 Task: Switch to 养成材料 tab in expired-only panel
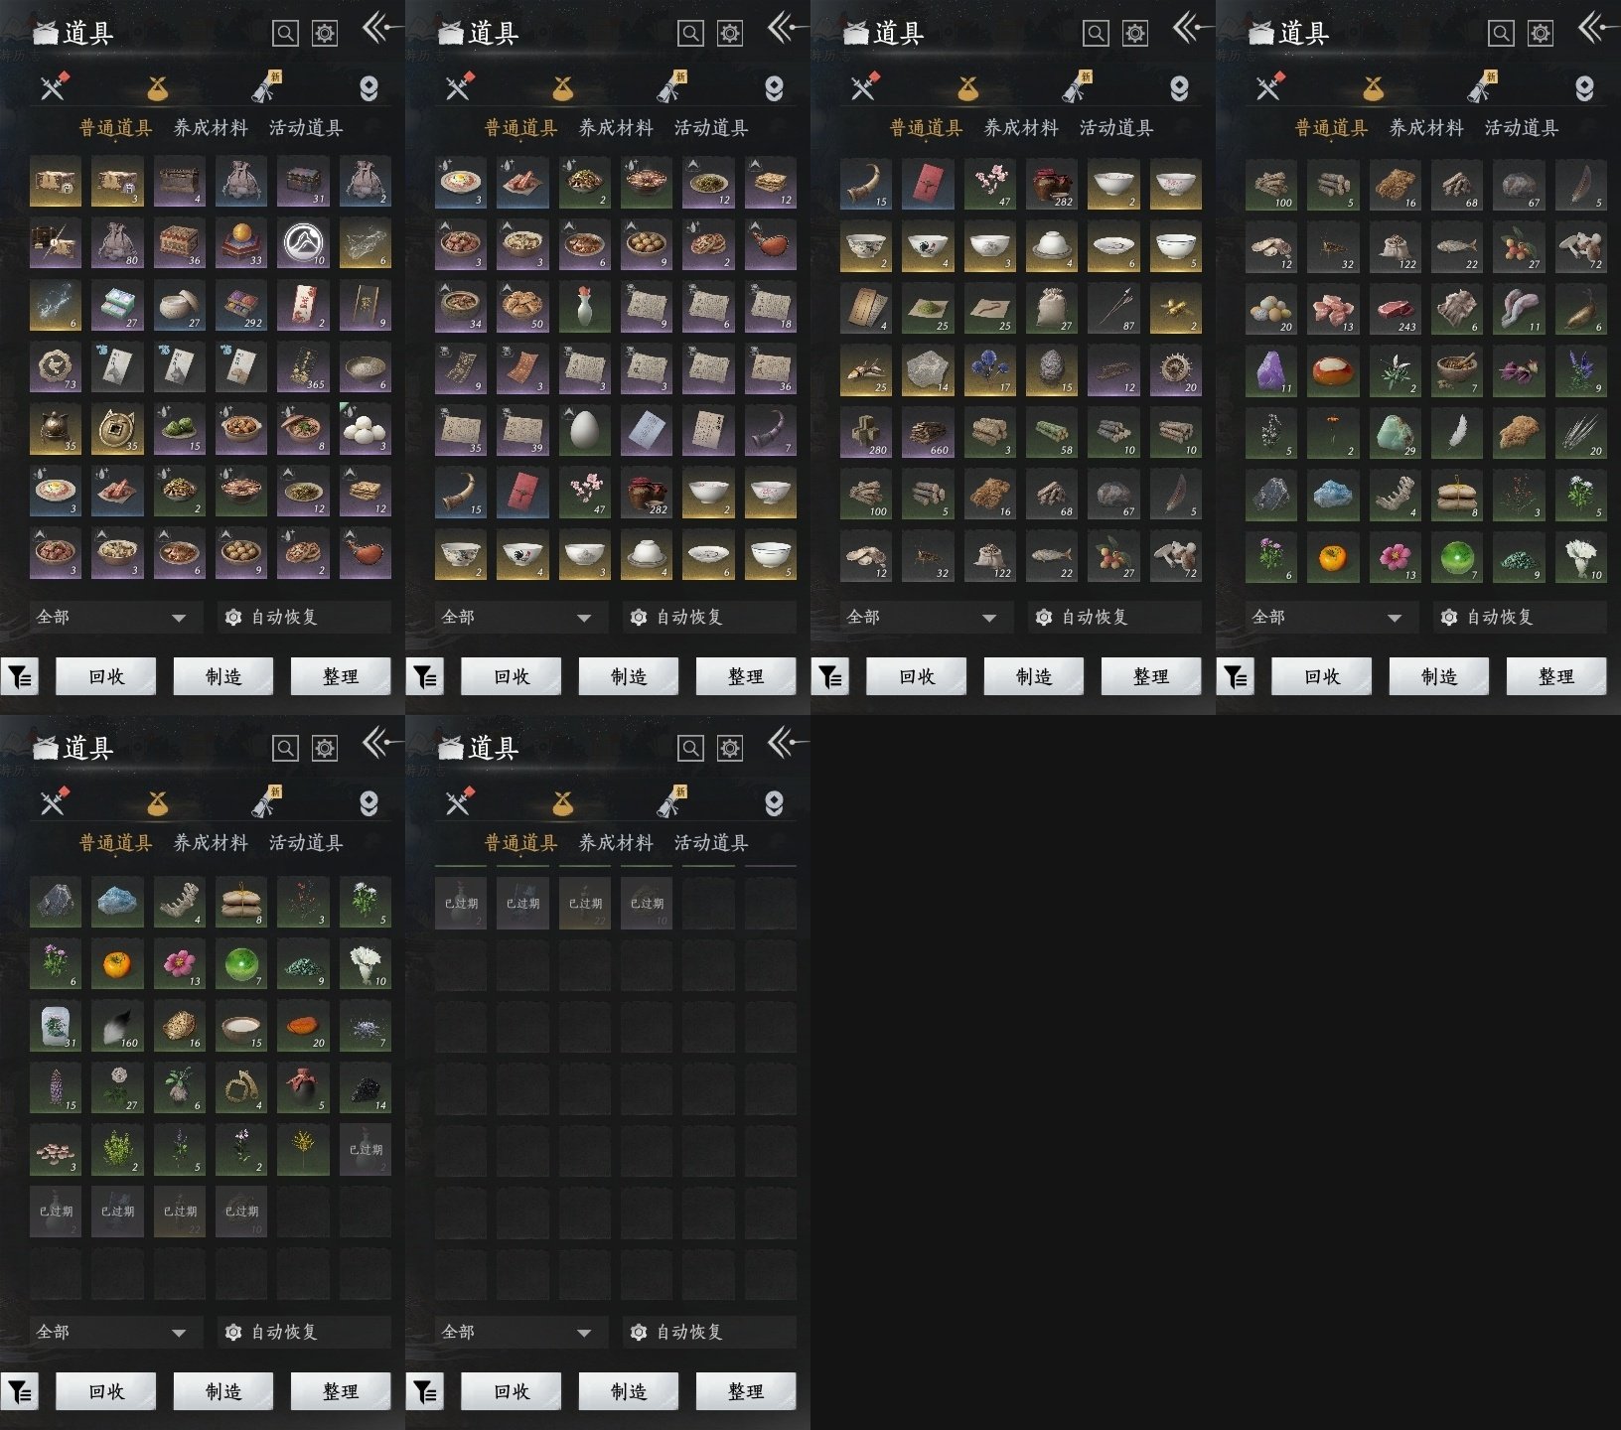tap(616, 843)
